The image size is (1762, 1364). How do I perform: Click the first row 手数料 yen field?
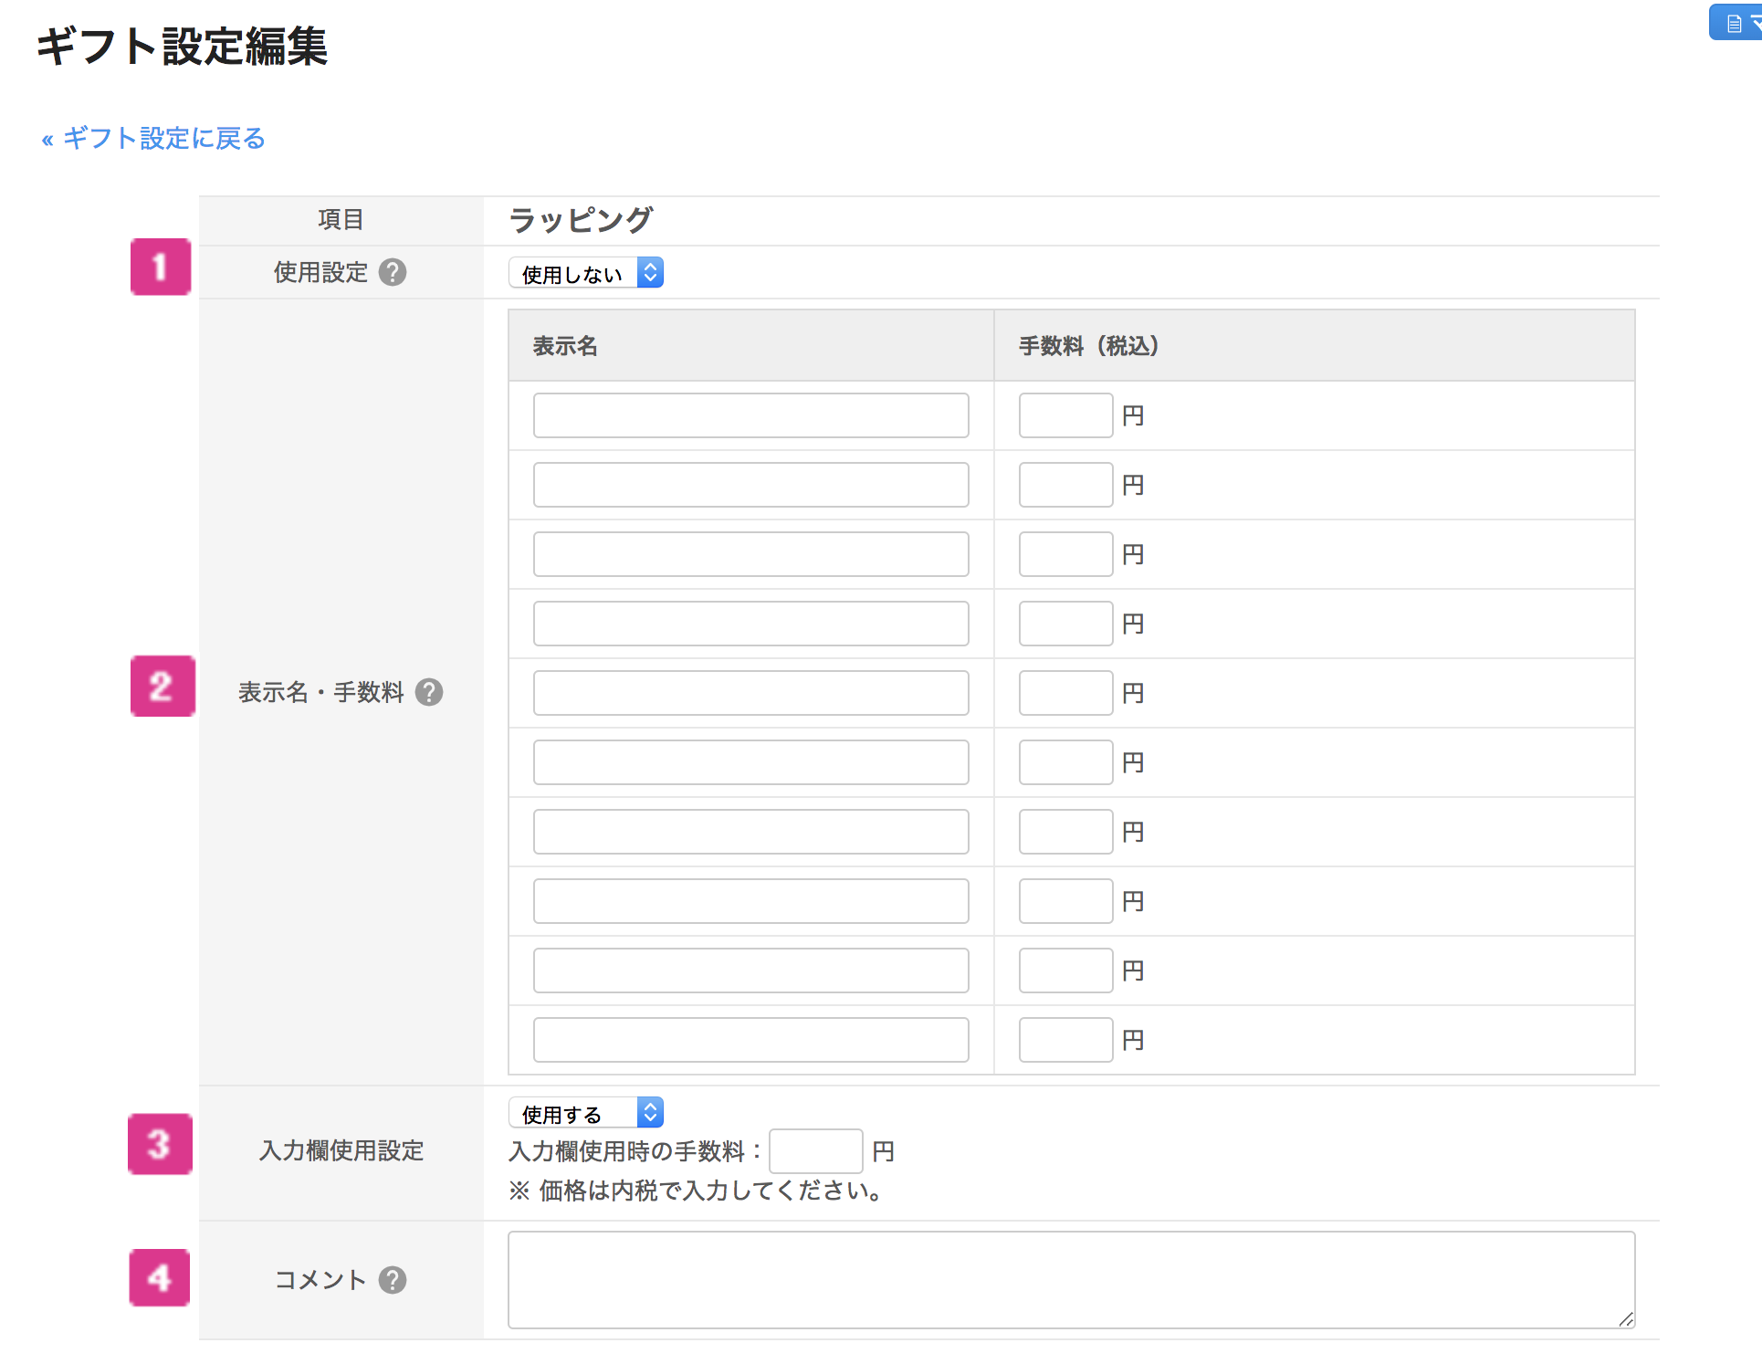tap(1065, 415)
